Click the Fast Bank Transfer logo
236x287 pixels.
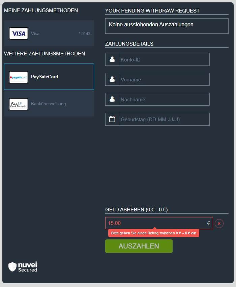[19, 104]
